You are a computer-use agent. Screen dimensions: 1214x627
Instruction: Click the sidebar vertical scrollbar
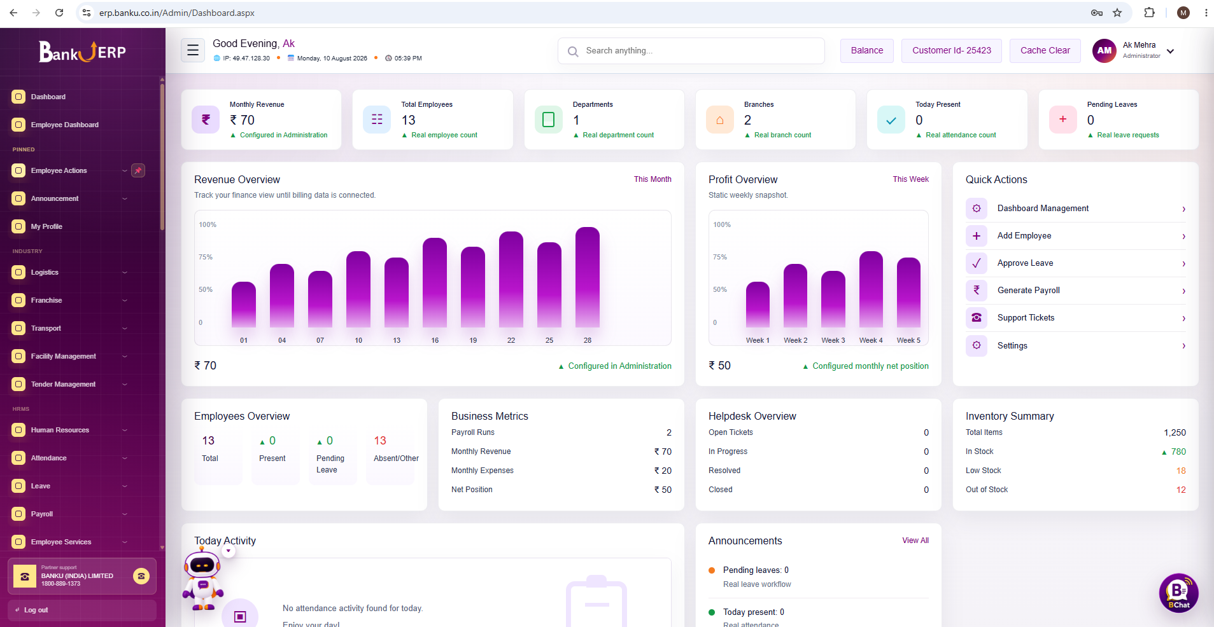[162, 156]
